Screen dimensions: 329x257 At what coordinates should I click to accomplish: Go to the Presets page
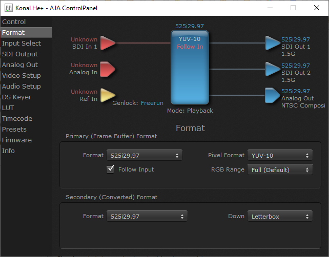click(x=26, y=130)
